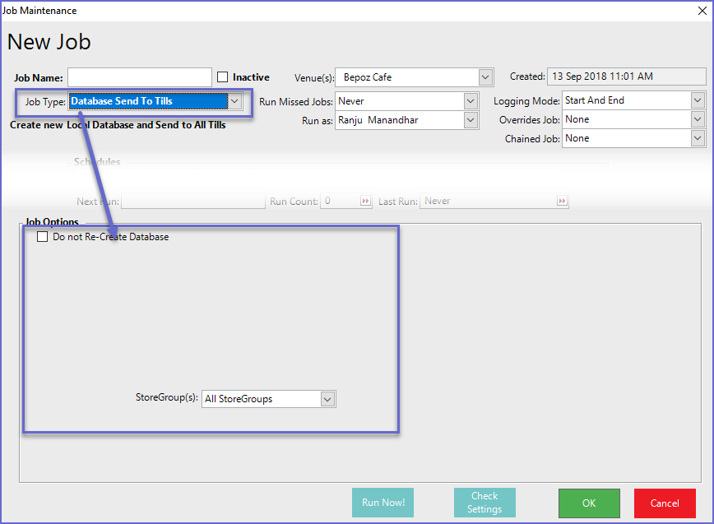
Task: Tick the Inactive checkbox
Action: [x=223, y=77]
